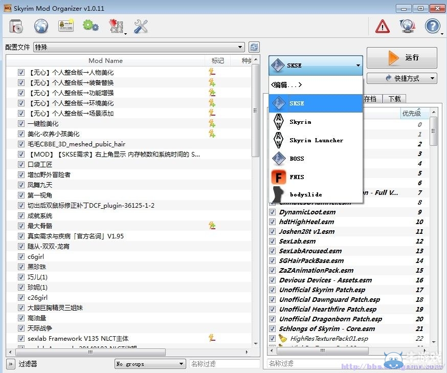Image resolution: width=447 pixels, height=373 pixels.
Task: Select Skyrim from the executable list
Action: [x=316, y=122]
